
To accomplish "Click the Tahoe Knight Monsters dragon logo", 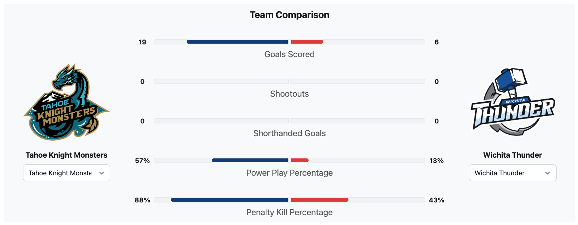I will [67, 102].
